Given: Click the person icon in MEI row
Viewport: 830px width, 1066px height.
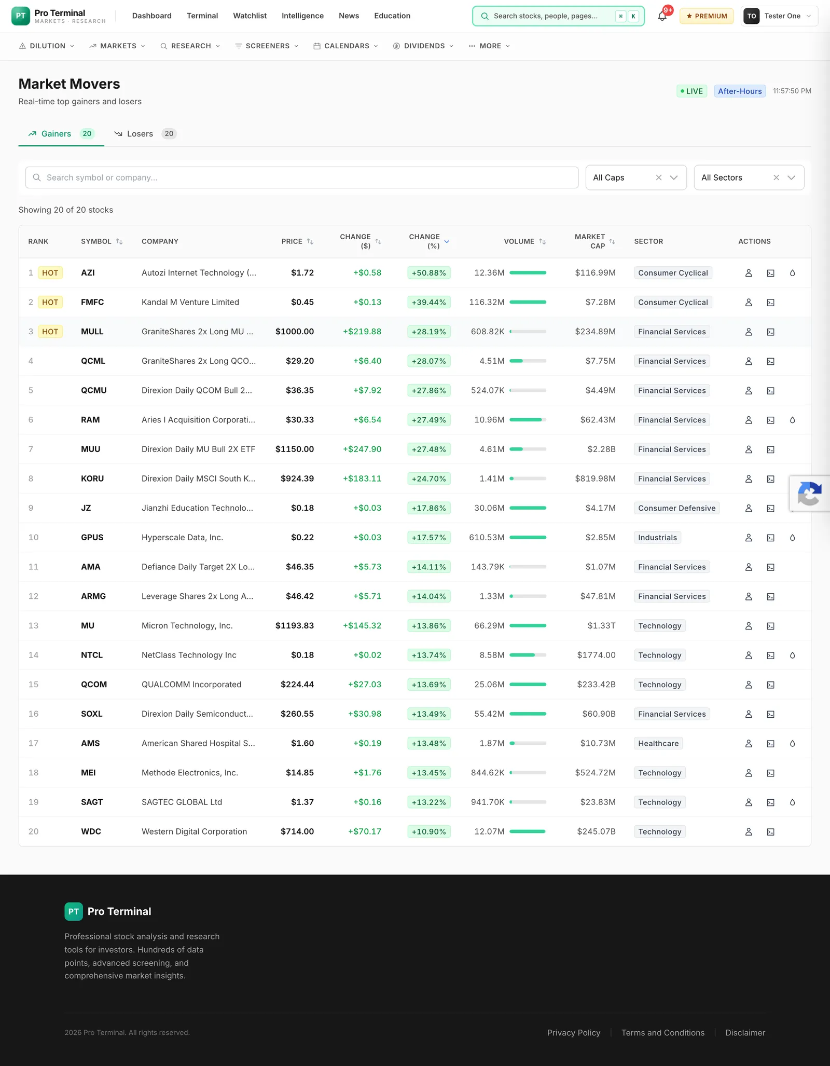Looking at the screenshot, I should 749,773.
